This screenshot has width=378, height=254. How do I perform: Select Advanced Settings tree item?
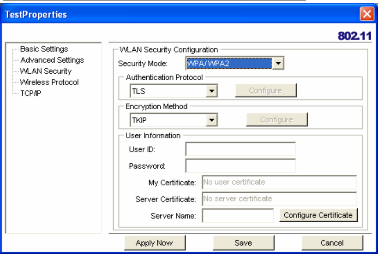click(52, 60)
